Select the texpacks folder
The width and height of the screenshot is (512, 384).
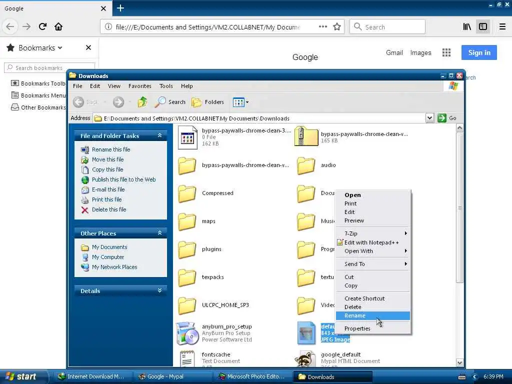tap(187, 277)
